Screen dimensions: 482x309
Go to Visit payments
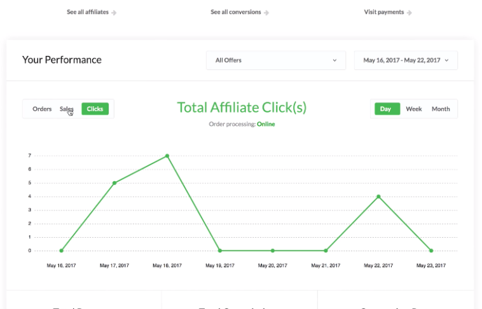click(384, 12)
